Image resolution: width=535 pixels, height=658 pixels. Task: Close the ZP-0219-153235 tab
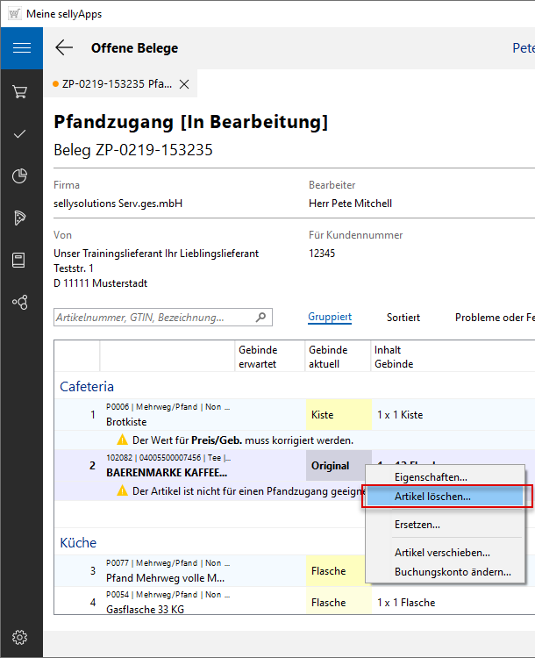coord(184,84)
